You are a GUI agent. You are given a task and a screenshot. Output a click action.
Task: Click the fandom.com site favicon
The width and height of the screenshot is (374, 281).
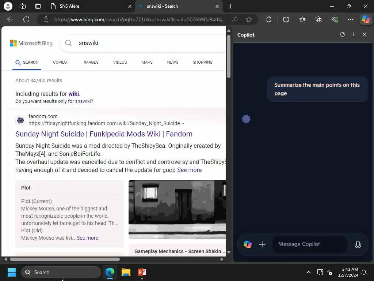(20, 120)
